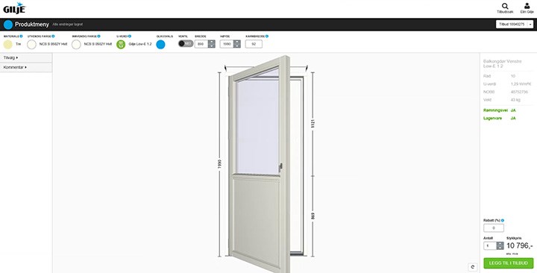Screen dimensions: 537x273
Task: Click the blue Glassvalg circle icon
Action: point(160,45)
